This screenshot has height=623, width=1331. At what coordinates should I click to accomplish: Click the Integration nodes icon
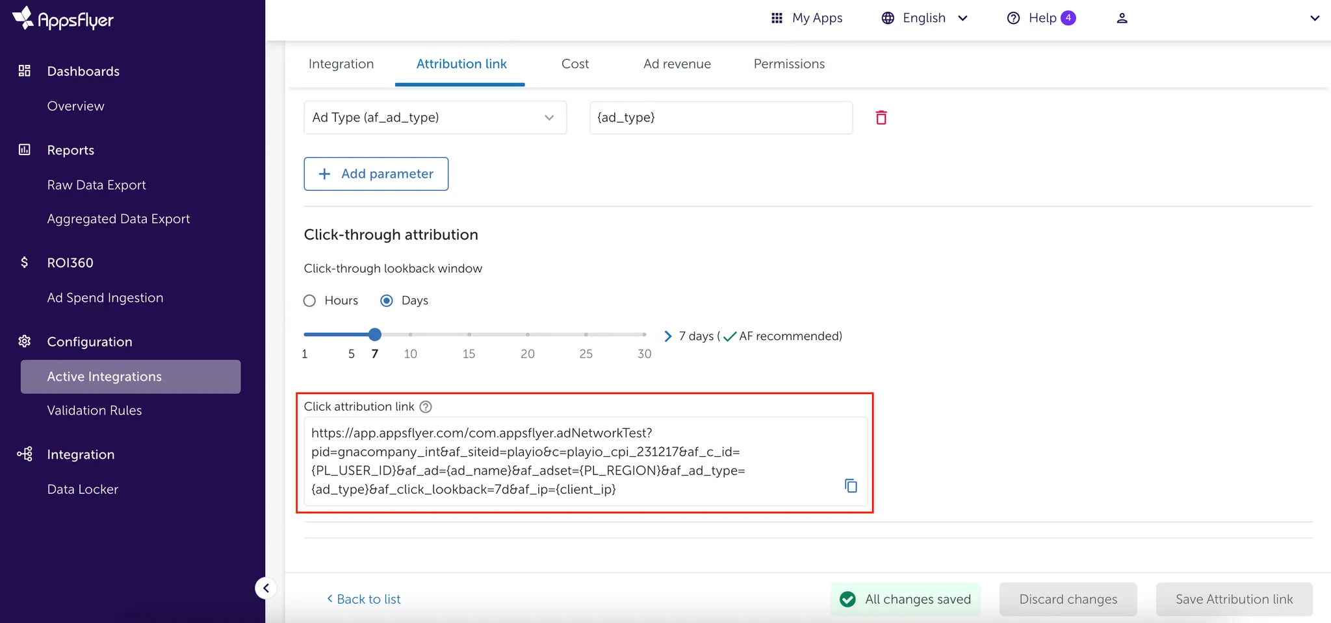[25, 454]
